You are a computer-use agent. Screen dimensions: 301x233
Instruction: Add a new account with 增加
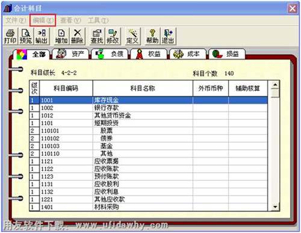61,36
